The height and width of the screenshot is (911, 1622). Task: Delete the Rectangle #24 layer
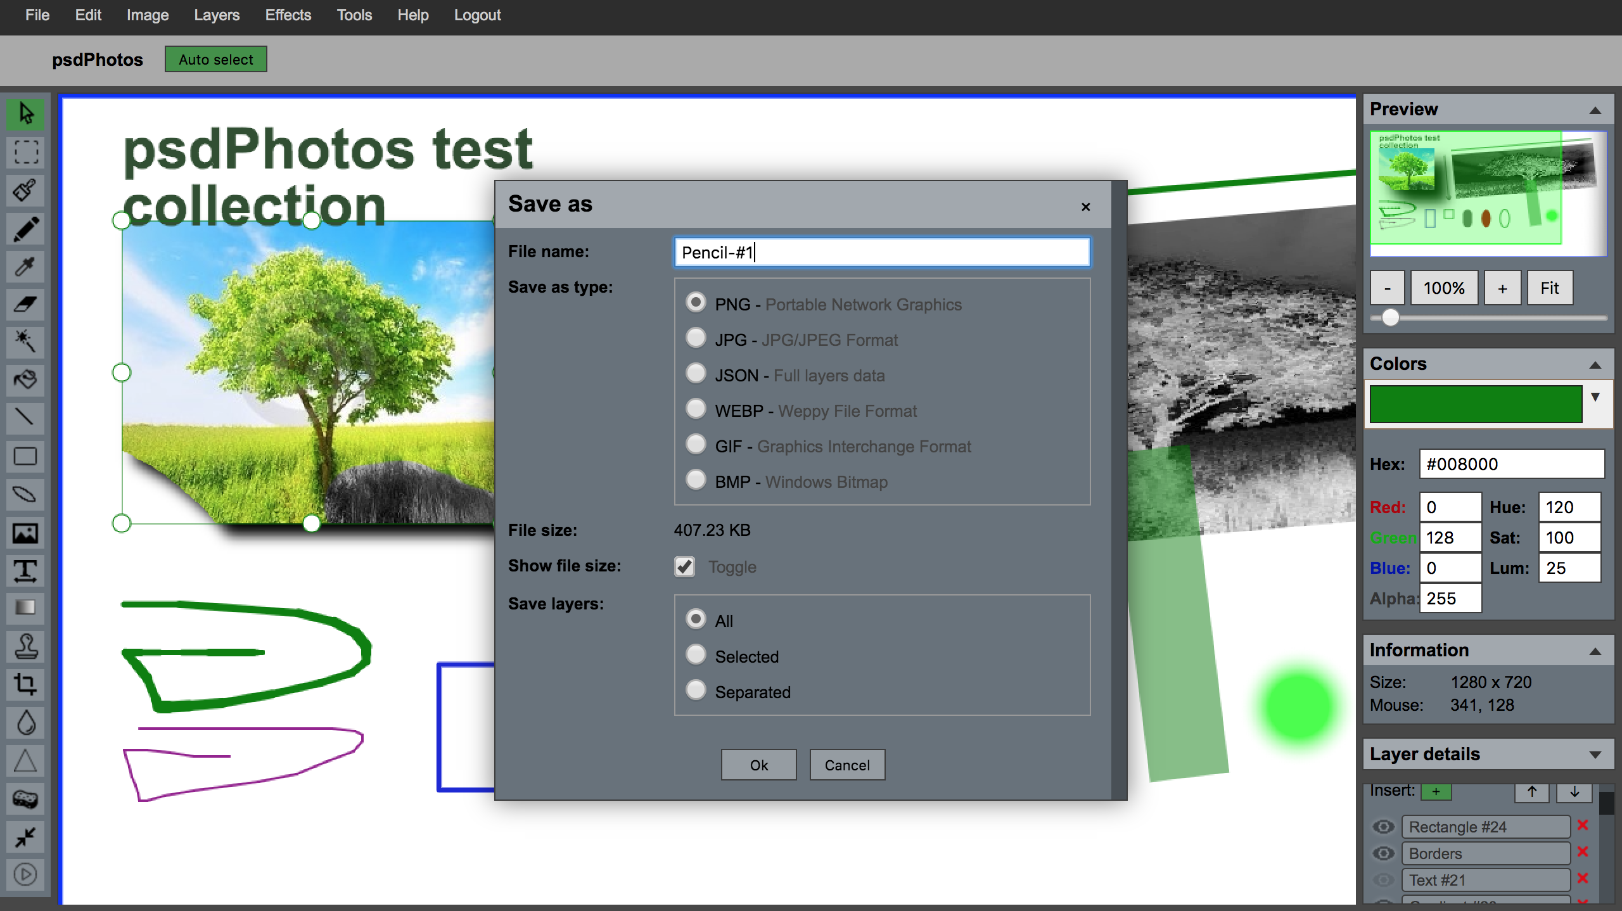point(1583,825)
